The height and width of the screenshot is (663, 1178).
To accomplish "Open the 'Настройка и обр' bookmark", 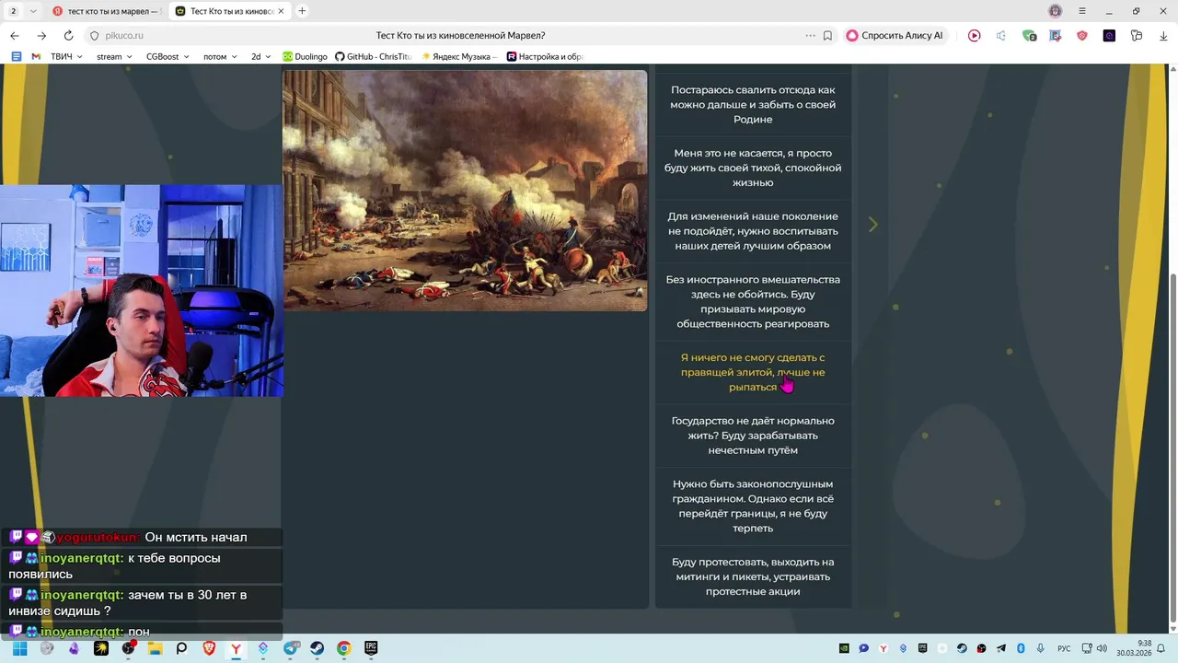I will coord(545,56).
